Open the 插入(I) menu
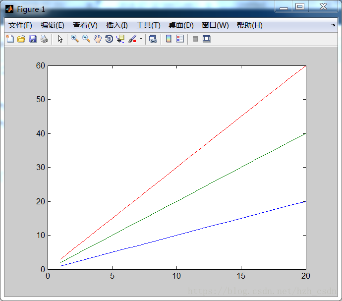The image size is (342, 301). point(116,25)
